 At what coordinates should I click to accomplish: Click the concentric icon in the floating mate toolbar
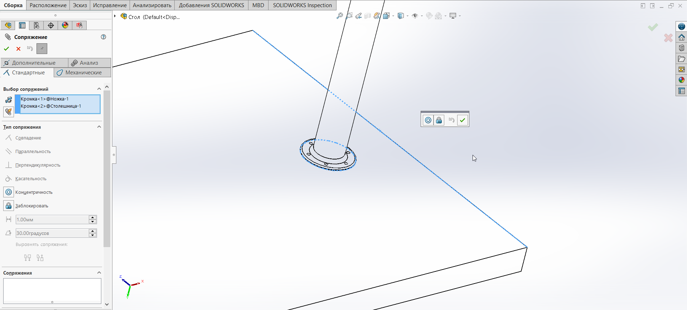coord(428,120)
